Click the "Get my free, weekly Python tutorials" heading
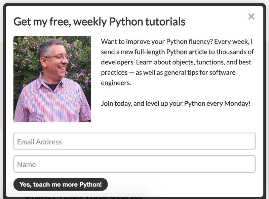Image resolution: width=269 pixels, height=199 pixels. pyautogui.click(x=99, y=22)
